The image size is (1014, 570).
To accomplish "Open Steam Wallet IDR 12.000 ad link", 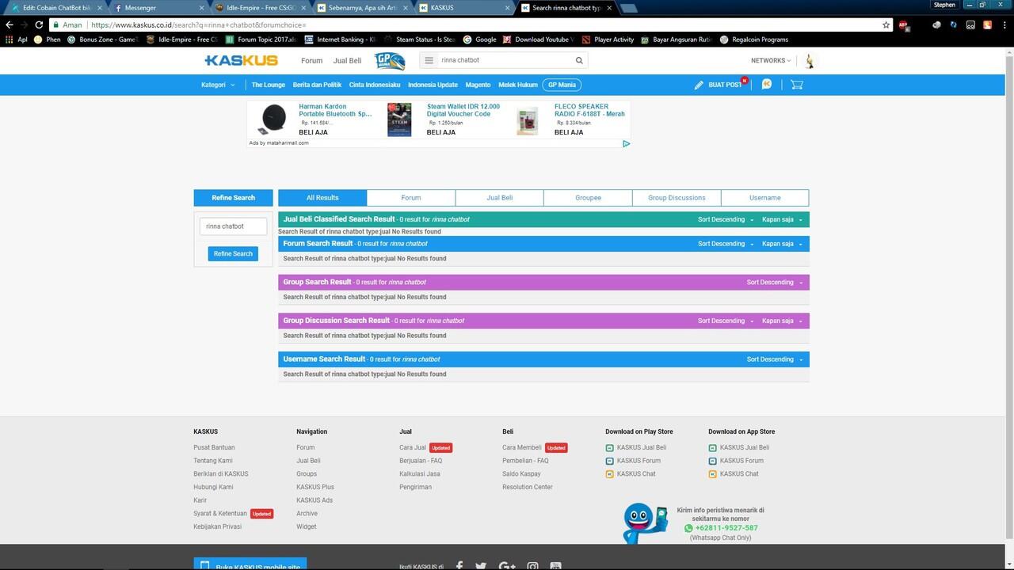I will click(x=463, y=110).
